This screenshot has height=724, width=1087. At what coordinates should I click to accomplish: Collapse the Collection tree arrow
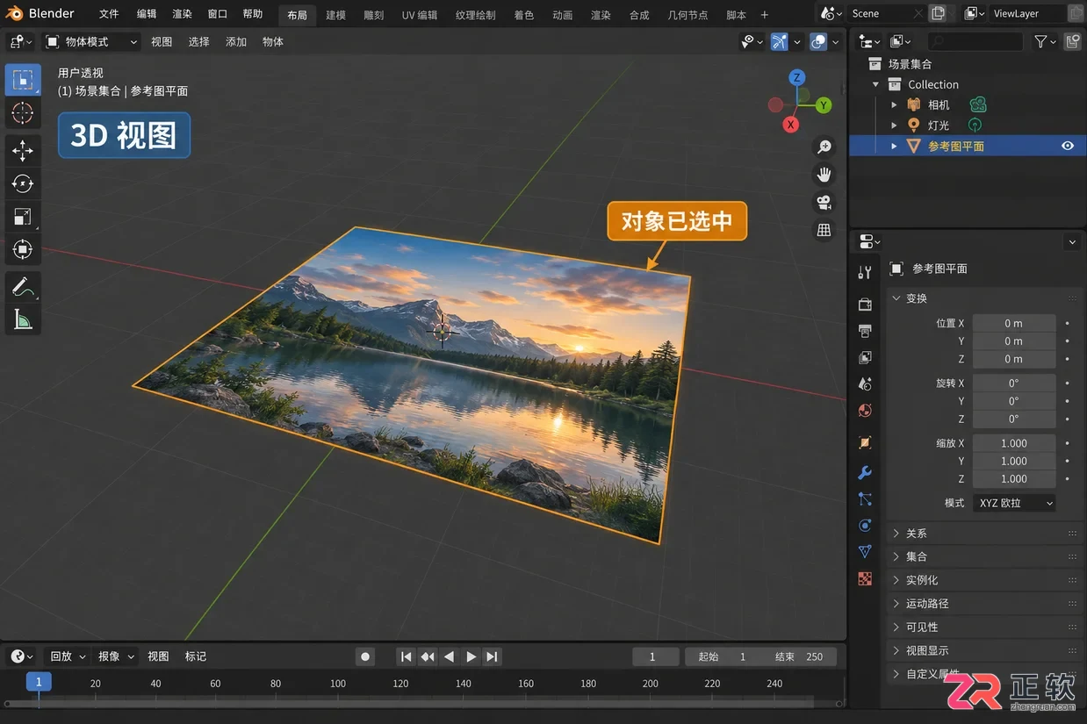pyautogui.click(x=875, y=84)
